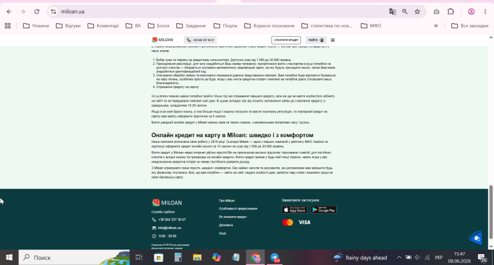The height and width of the screenshot is (265, 494).
Task: Open the volume speaker tray icon
Action: [x=417, y=257]
